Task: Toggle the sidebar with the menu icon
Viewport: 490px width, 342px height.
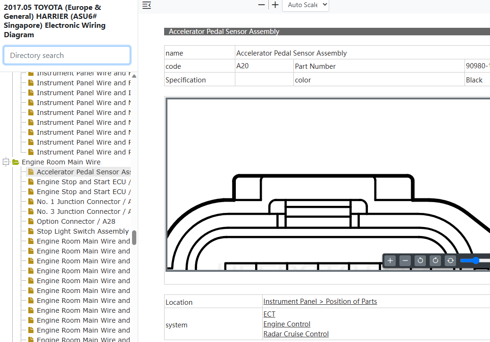Action: 147,5
